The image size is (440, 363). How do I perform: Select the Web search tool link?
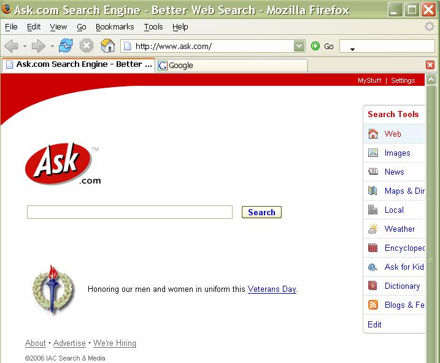[x=393, y=134]
